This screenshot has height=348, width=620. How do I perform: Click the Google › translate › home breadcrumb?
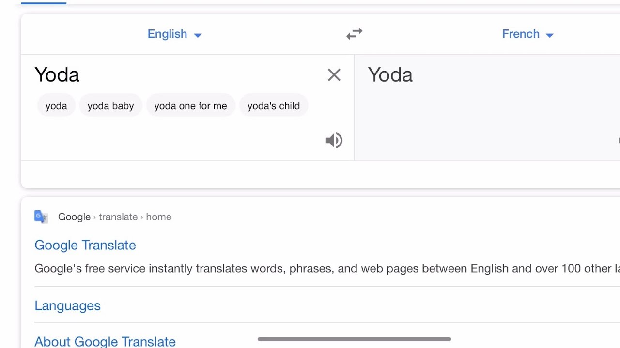click(x=115, y=217)
